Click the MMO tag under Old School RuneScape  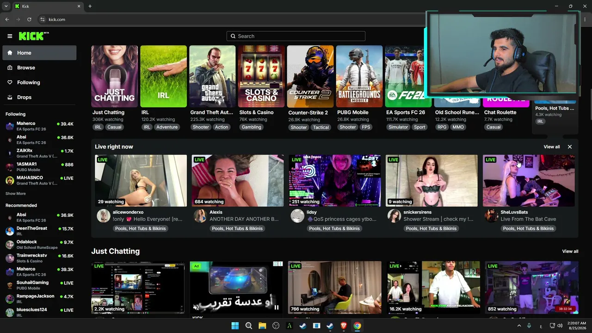(x=458, y=127)
